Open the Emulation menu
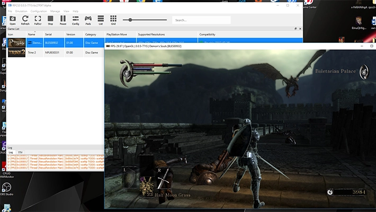Viewport: 376px width, 212px height. pos(21,11)
